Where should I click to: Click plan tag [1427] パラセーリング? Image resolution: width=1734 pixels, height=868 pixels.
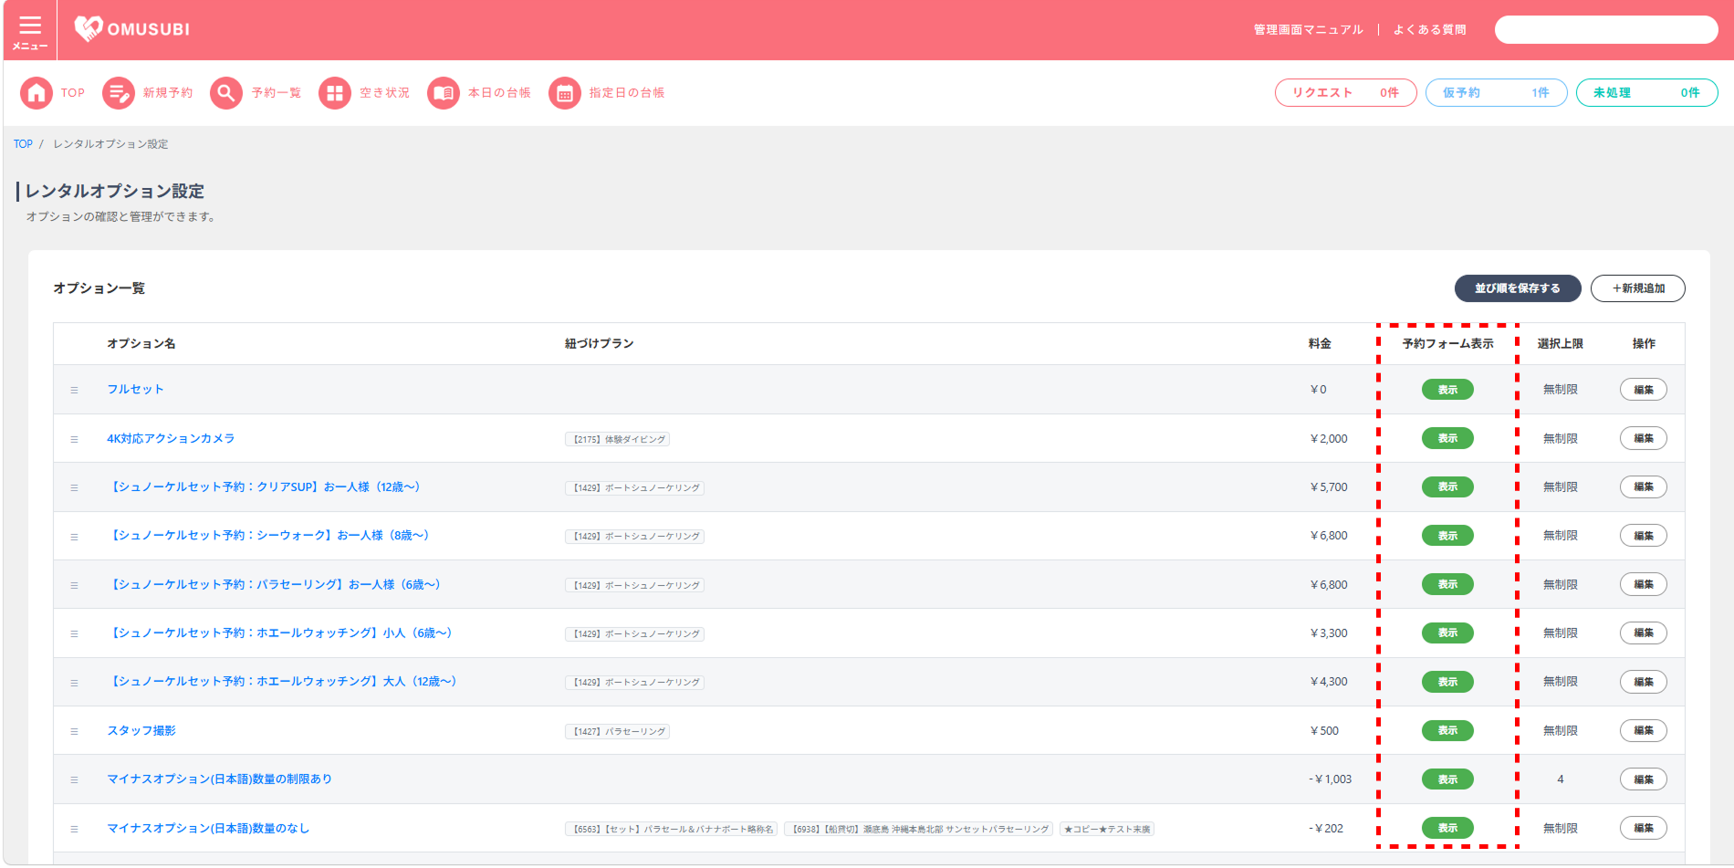pos(617,732)
